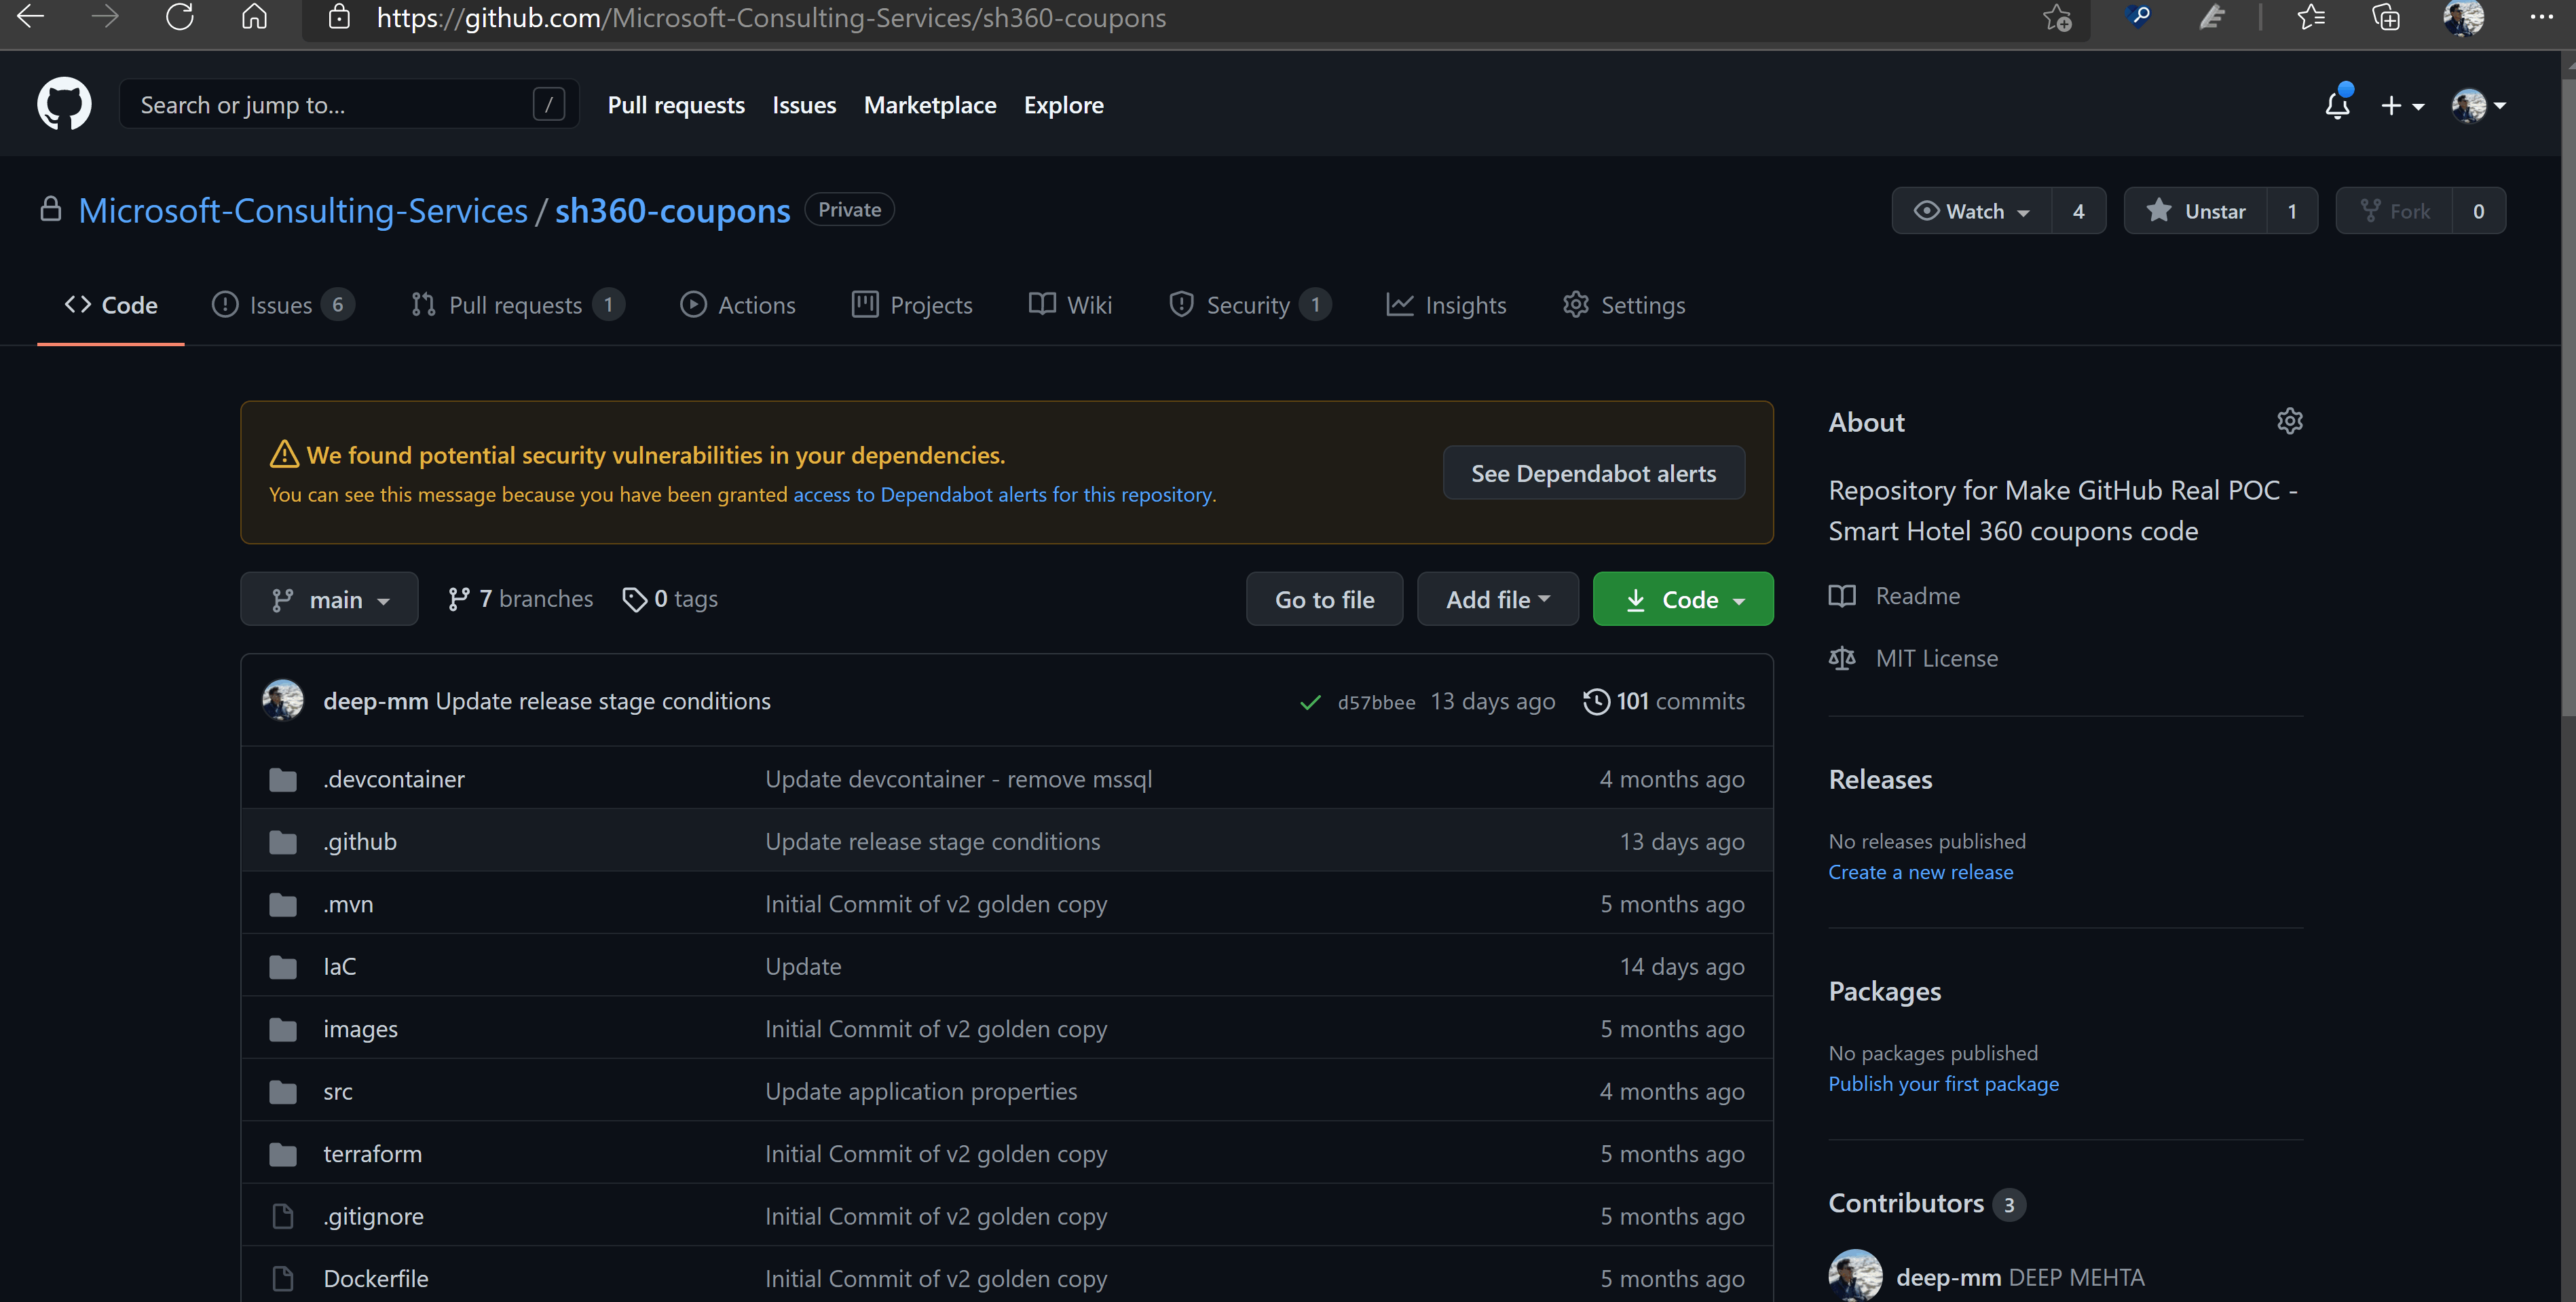Click the browser refresh icon

tap(180, 17)
